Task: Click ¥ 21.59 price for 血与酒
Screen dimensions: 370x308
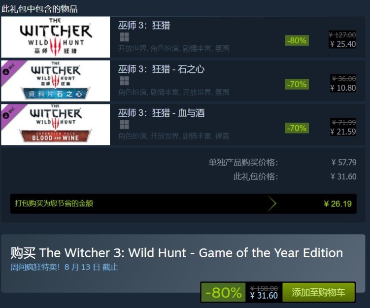Action: click(x=343, y=132)
